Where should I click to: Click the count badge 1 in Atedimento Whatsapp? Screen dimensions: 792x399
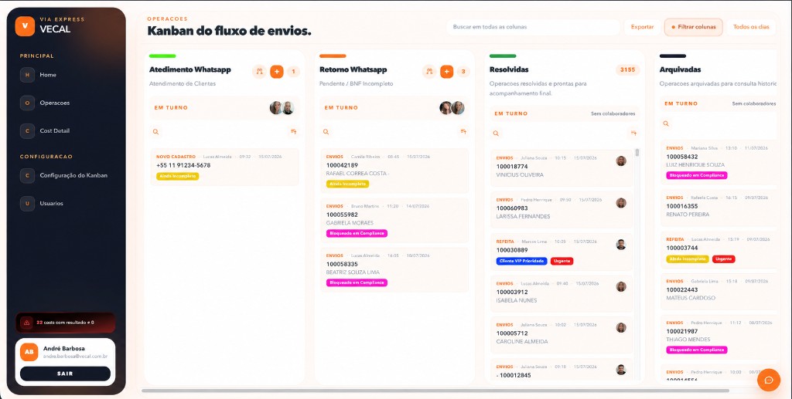(x=293, y=72)
